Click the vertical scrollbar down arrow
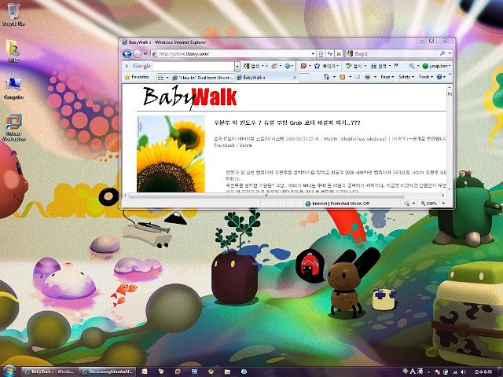 450,189
